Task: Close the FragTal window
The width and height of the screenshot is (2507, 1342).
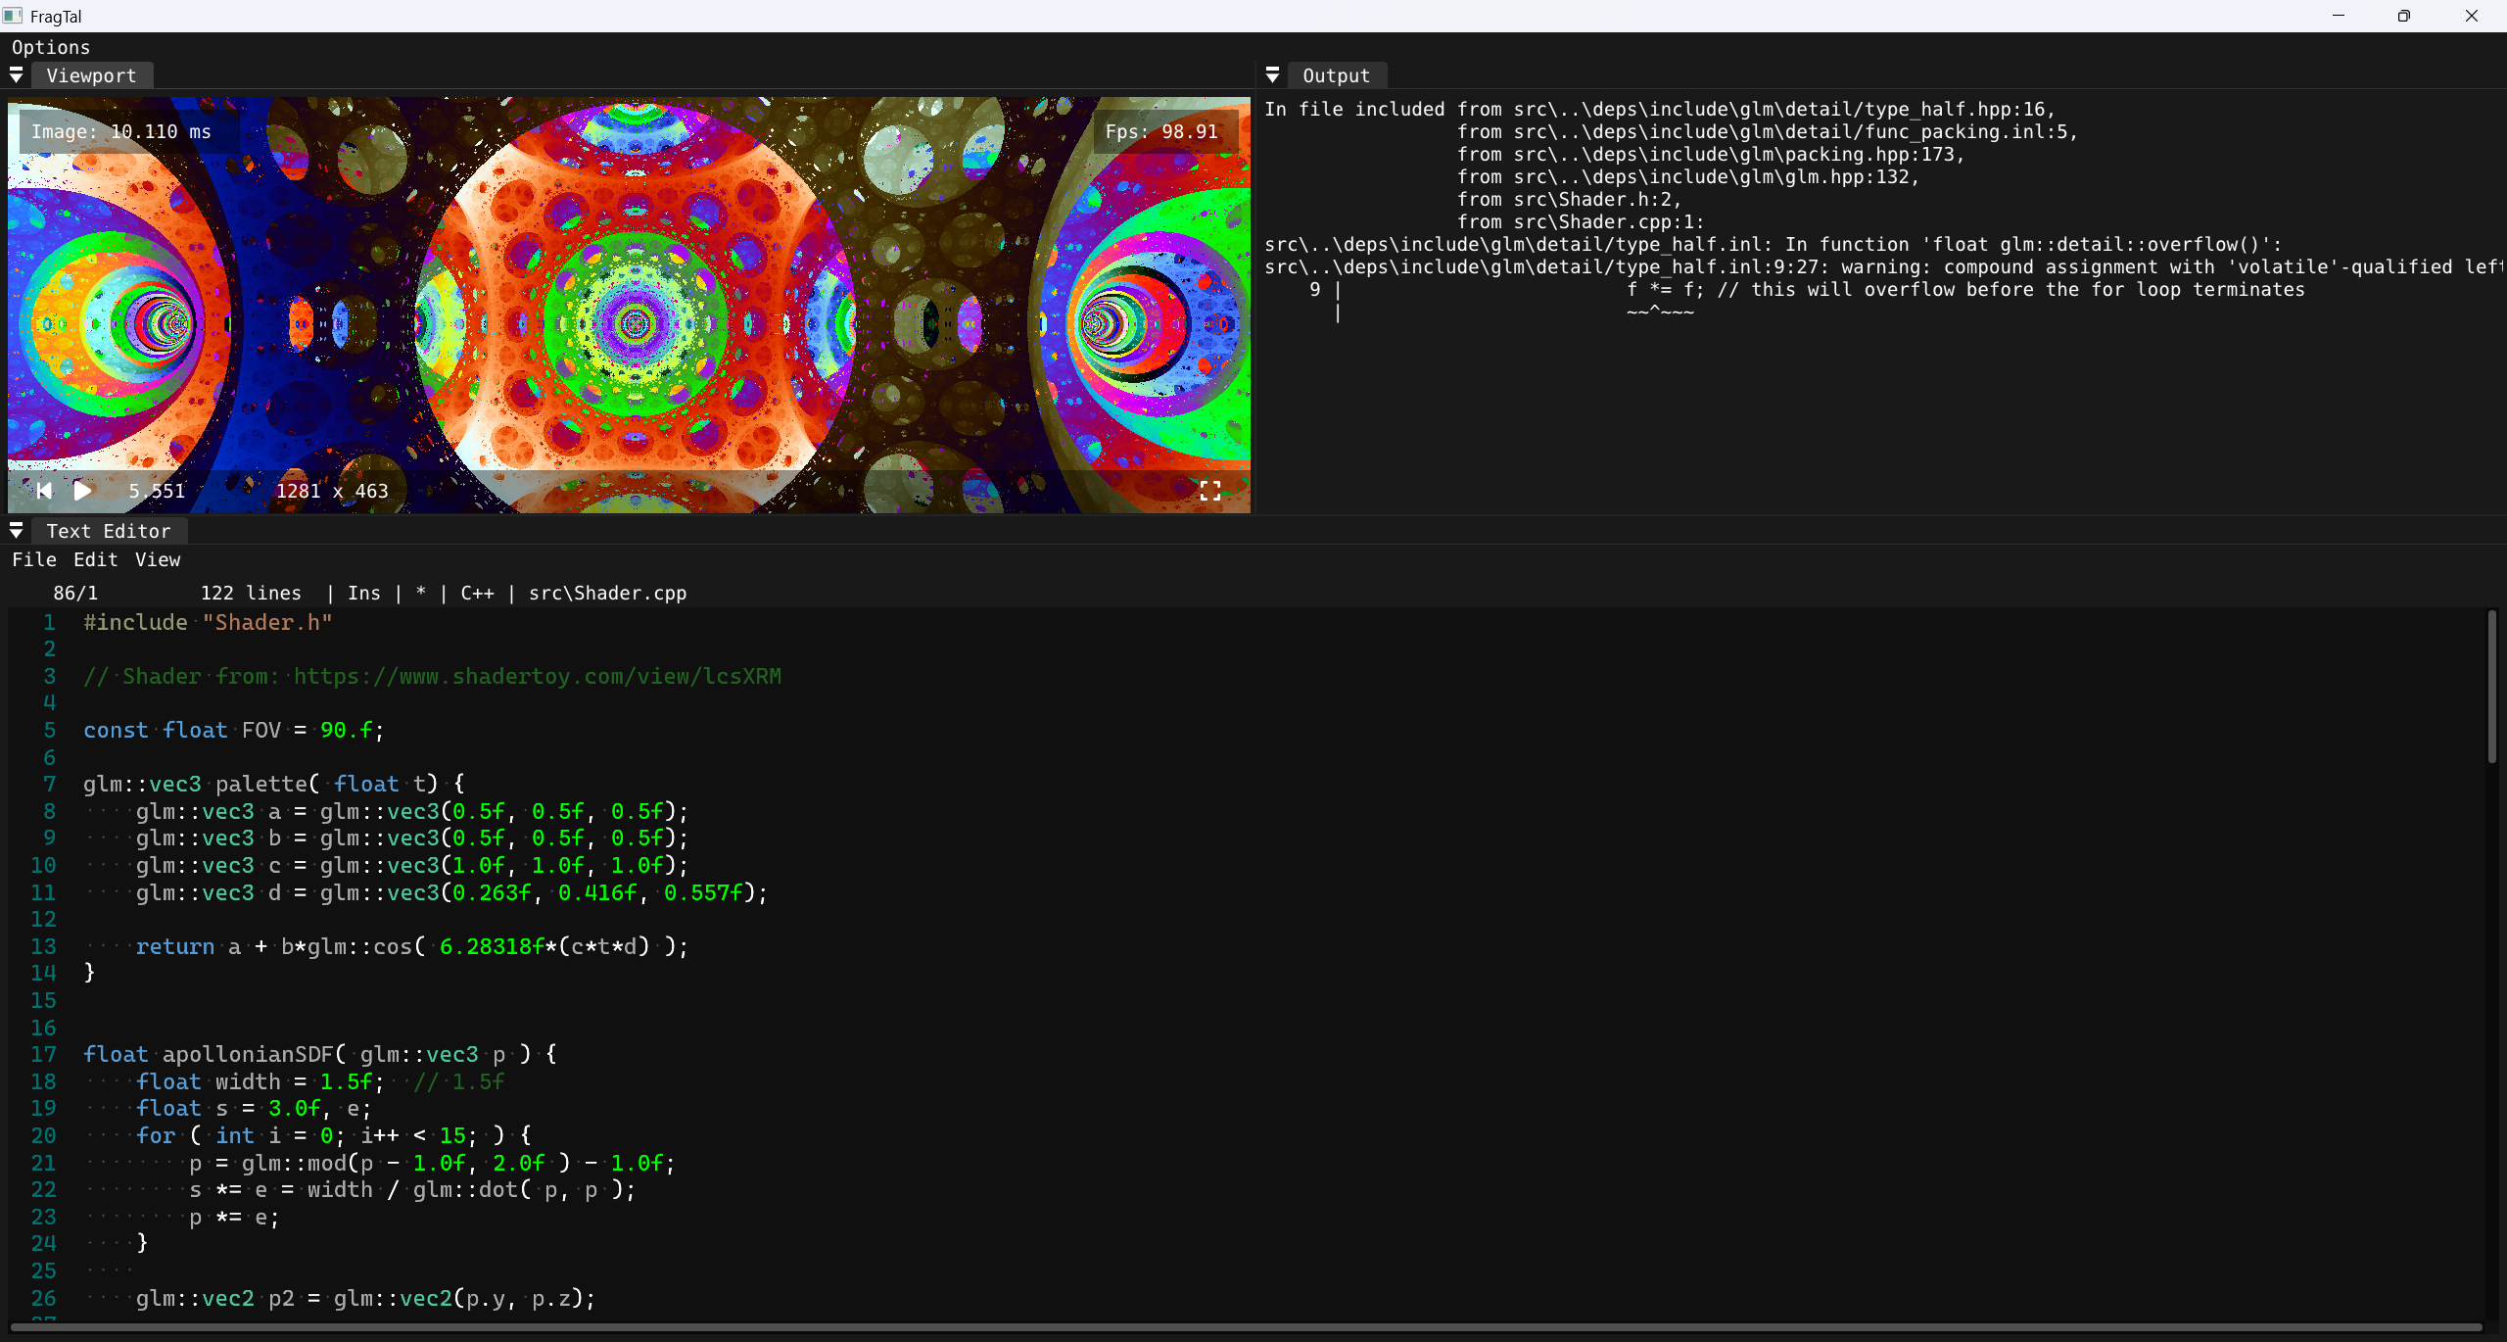Action: pyautogui.click(x=2472, y=16)
